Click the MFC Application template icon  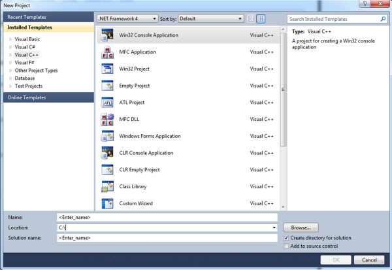107,52
